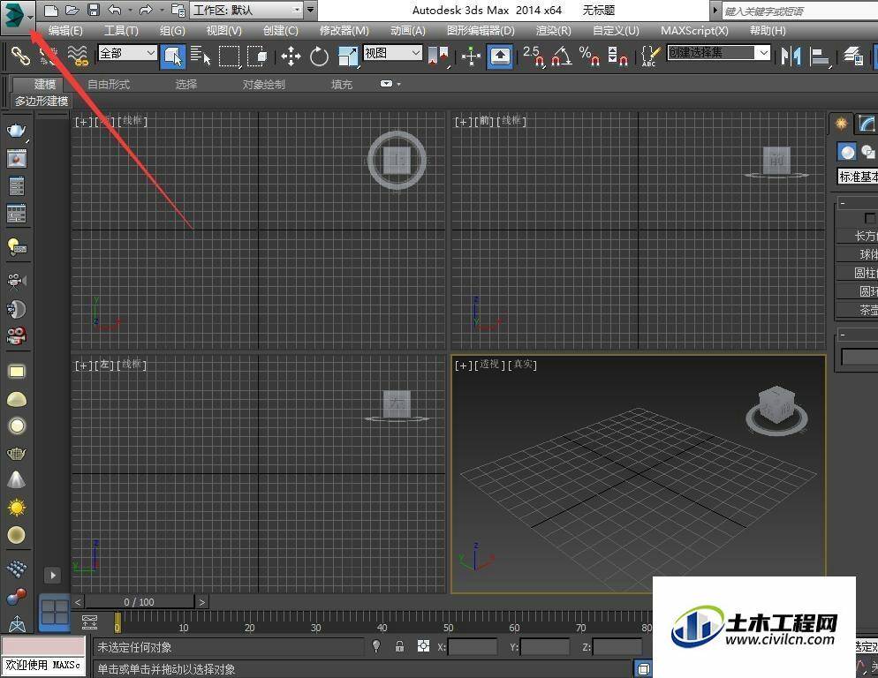The width and height of the screenshot is (878, 678).
Task: Click the Bind to Space Warp icon
Action: [77, 56]
